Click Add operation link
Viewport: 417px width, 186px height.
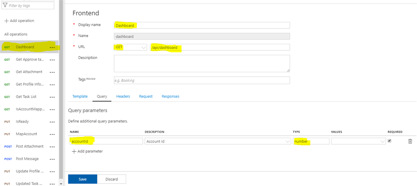click(20, 21)
